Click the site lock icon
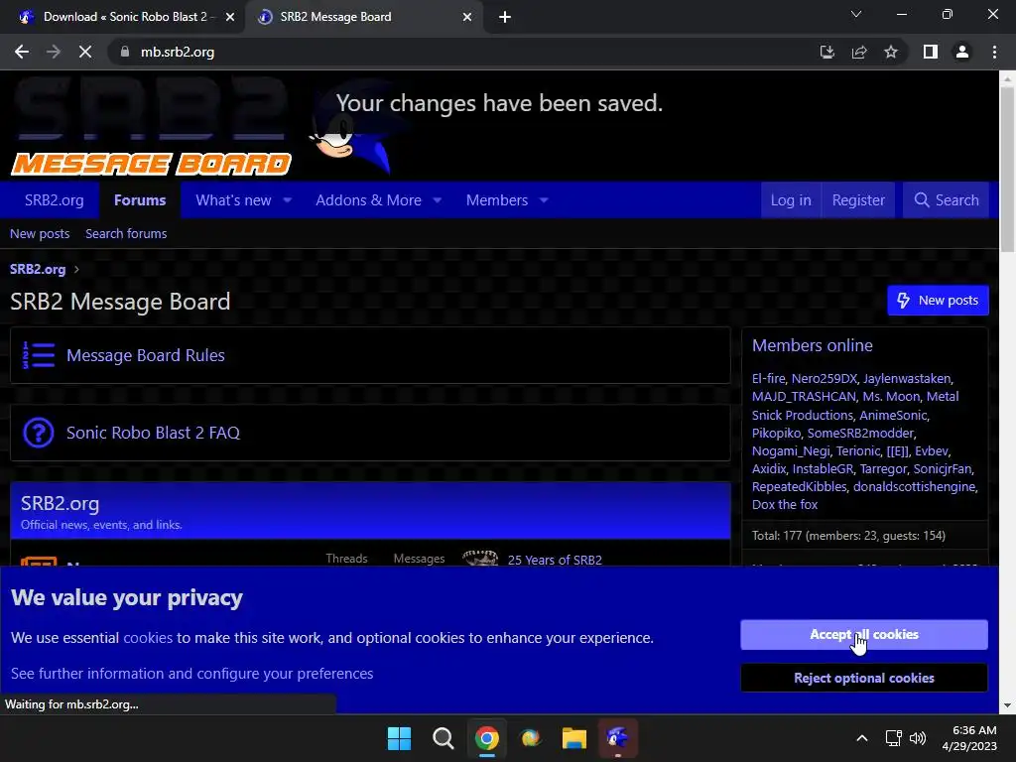 (124, 52)
